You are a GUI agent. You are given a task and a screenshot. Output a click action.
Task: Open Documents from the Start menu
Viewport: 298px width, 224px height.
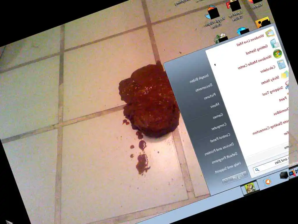click(204, 87)
